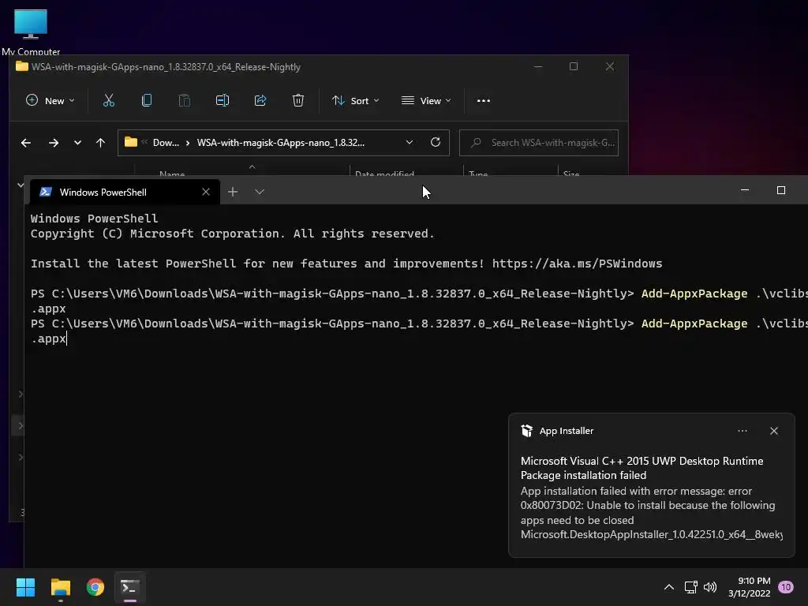The width and height of the screenshot is (808, 606).
Task: Click the https://aka.ms/PSWindows link in terminal
Action: tap(577, 264)
